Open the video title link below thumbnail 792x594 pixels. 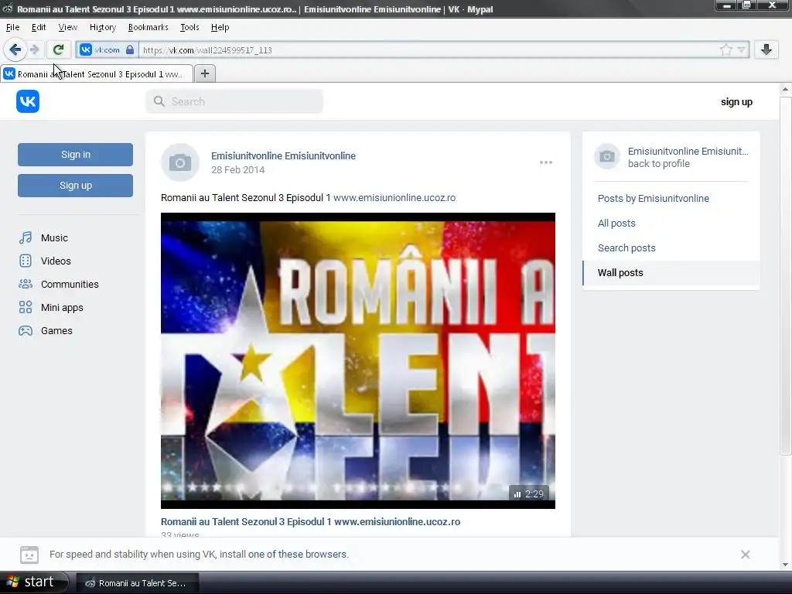click(x=310, y=522)
